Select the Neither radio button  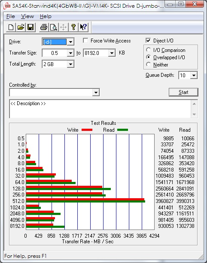pos(148,64)
